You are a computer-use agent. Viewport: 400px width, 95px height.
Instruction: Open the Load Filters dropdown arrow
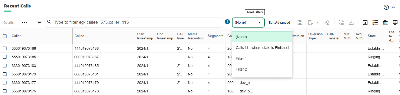pos(260,22)
